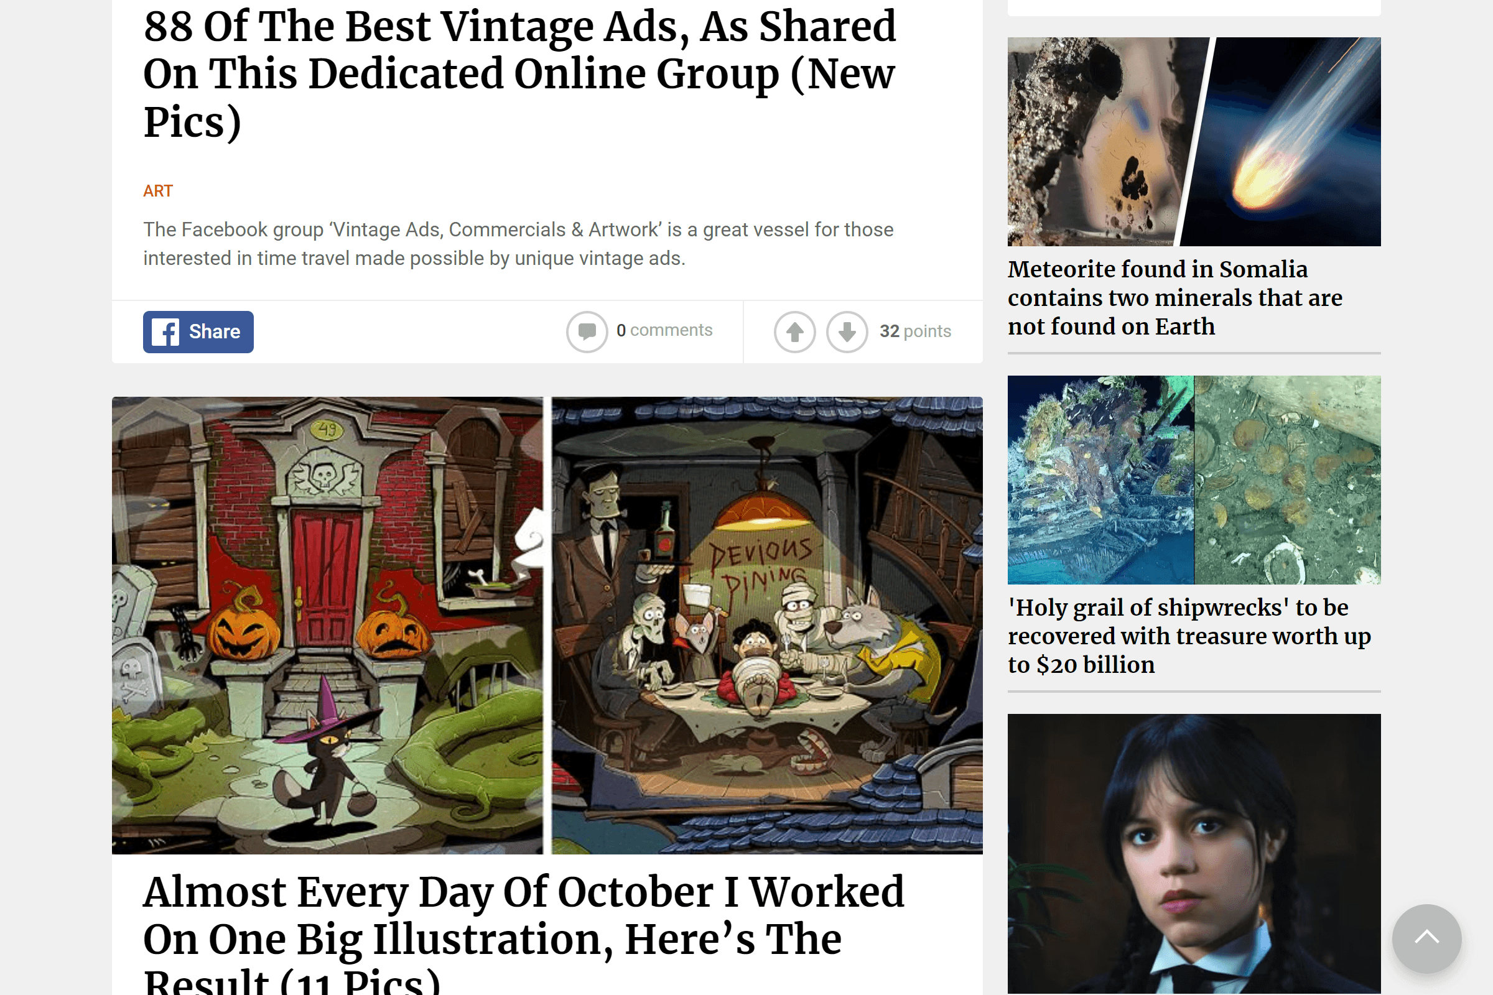Open the Holy grail of shipwrecks headline
This screenshot has width=1493, height=995.
click(x=1189, y=636)
